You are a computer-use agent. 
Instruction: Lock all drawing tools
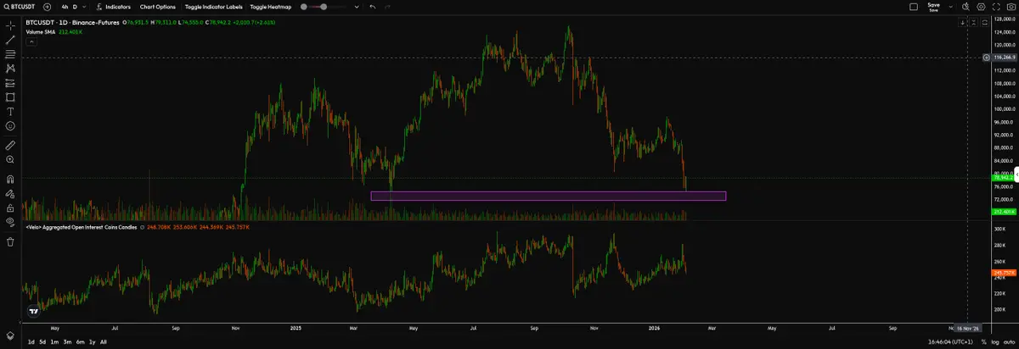10,208
